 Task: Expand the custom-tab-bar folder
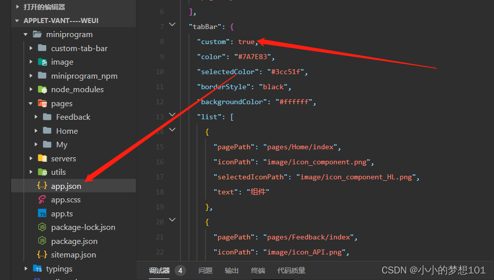[31, 49]
